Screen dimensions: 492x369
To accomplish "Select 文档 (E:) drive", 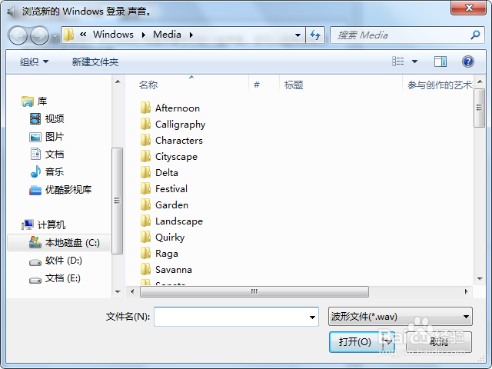I will click(55, 278).
